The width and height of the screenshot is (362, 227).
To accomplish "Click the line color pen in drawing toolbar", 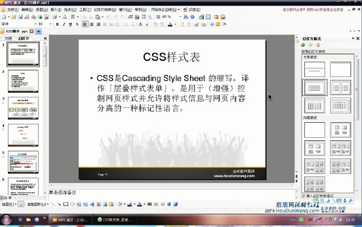I will click(130, 204).
